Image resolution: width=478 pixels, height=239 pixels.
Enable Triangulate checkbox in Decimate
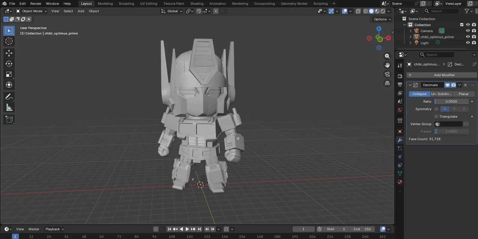click(436, 116)
